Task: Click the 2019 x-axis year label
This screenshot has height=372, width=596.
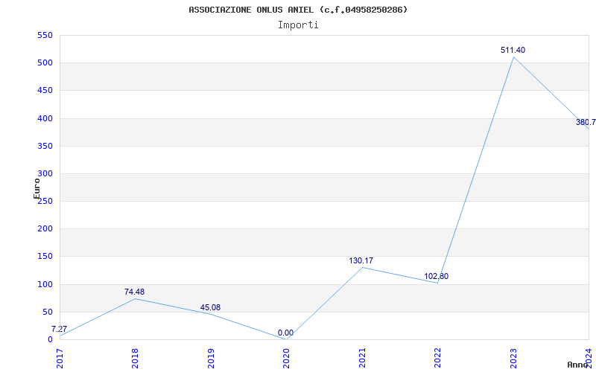Action: (x=211, y=358)
